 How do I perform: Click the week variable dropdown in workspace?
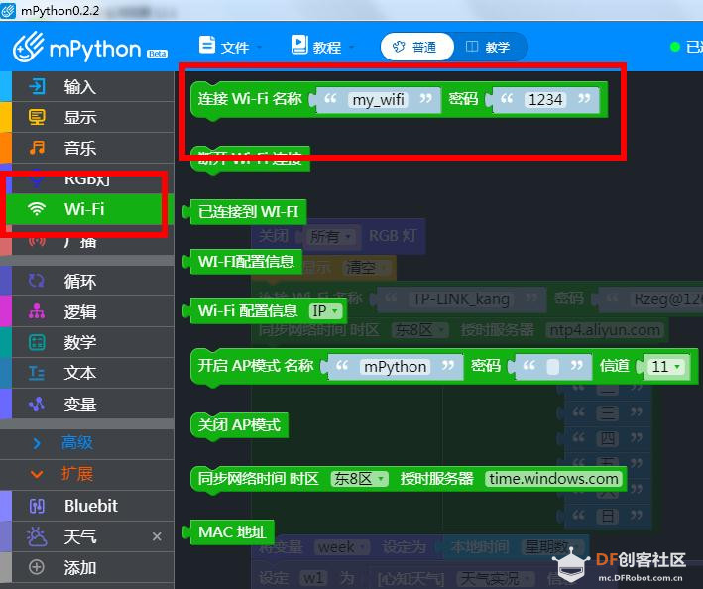[342, 547]
